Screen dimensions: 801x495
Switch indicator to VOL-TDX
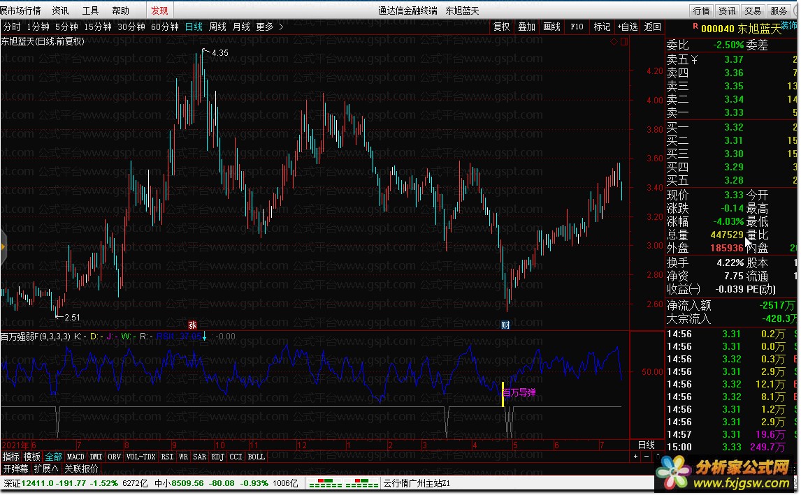[x=140, y=456]
